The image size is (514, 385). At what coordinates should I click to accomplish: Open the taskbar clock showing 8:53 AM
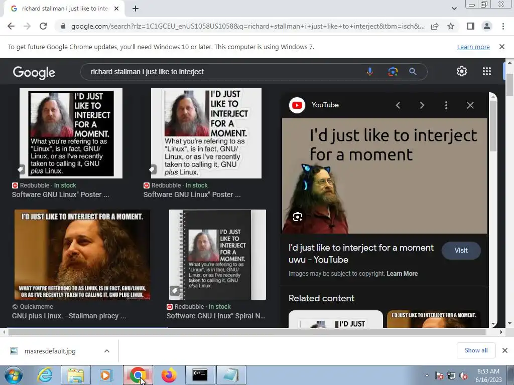coord(488,375)
